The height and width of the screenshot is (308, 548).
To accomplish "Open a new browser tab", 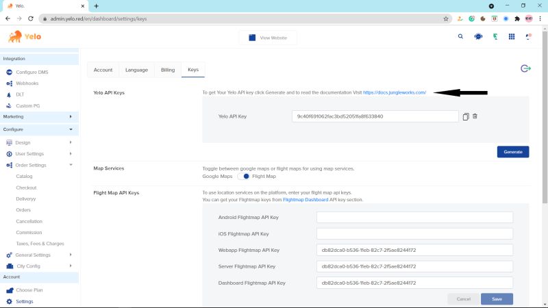I will tap(96, 6).
